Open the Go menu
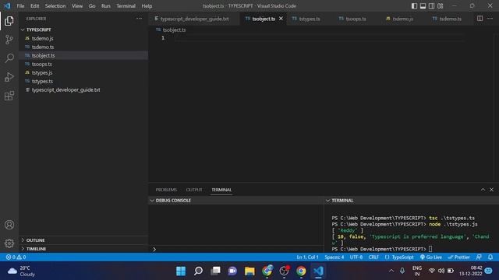This screenshot has width=499, height=280. [92, 5]
